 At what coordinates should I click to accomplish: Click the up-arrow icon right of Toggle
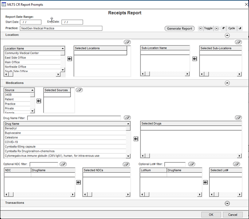(x=216, y=29)
